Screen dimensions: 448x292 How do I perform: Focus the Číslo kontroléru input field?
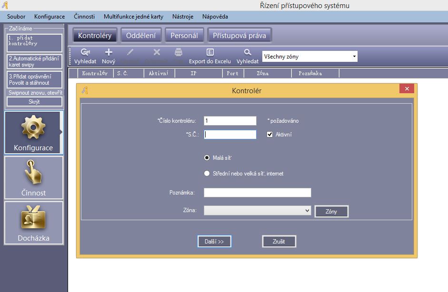tap(230, 121)
